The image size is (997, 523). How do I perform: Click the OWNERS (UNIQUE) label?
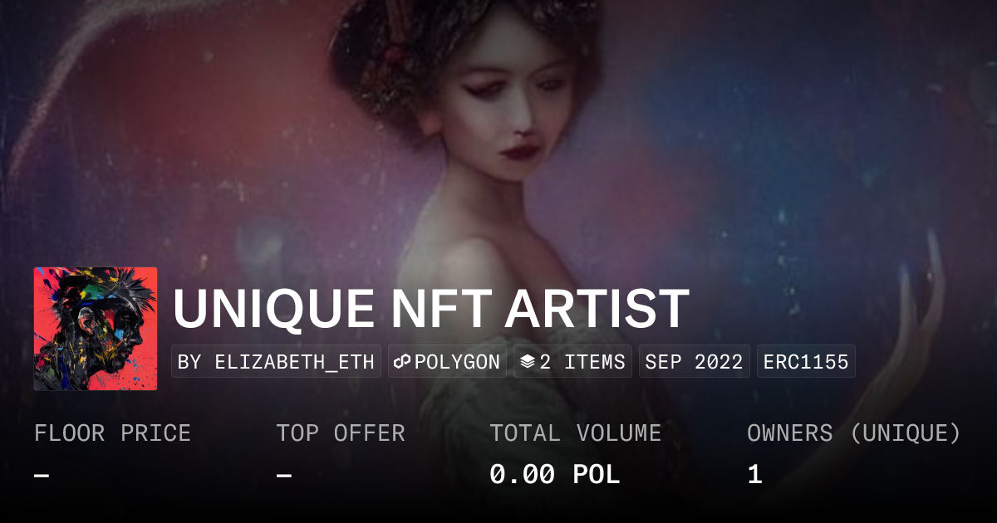[x=854, y=433]
